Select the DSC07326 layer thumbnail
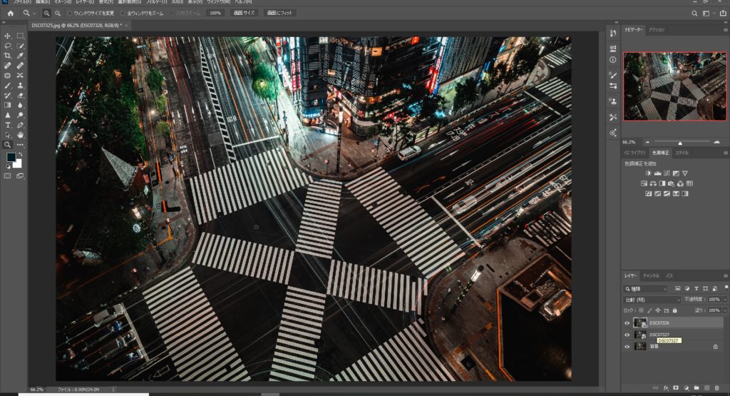 click(x=641, y=323)
